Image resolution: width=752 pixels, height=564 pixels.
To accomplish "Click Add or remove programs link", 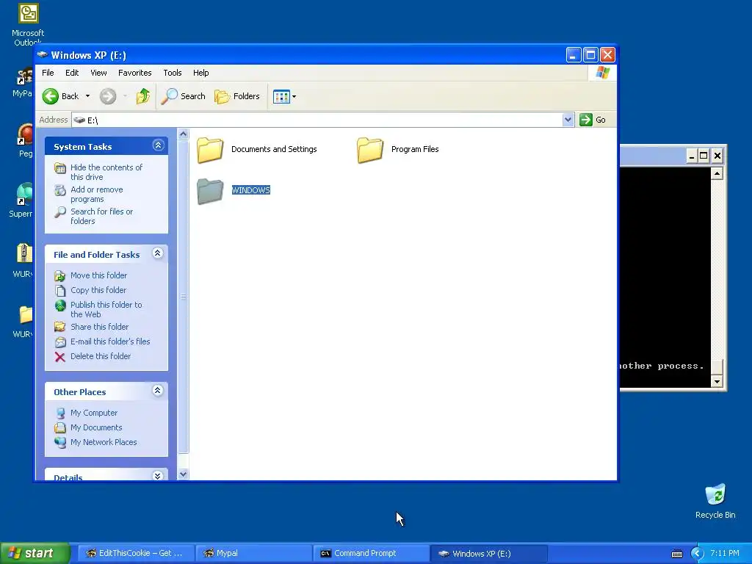I will [97, 194].
